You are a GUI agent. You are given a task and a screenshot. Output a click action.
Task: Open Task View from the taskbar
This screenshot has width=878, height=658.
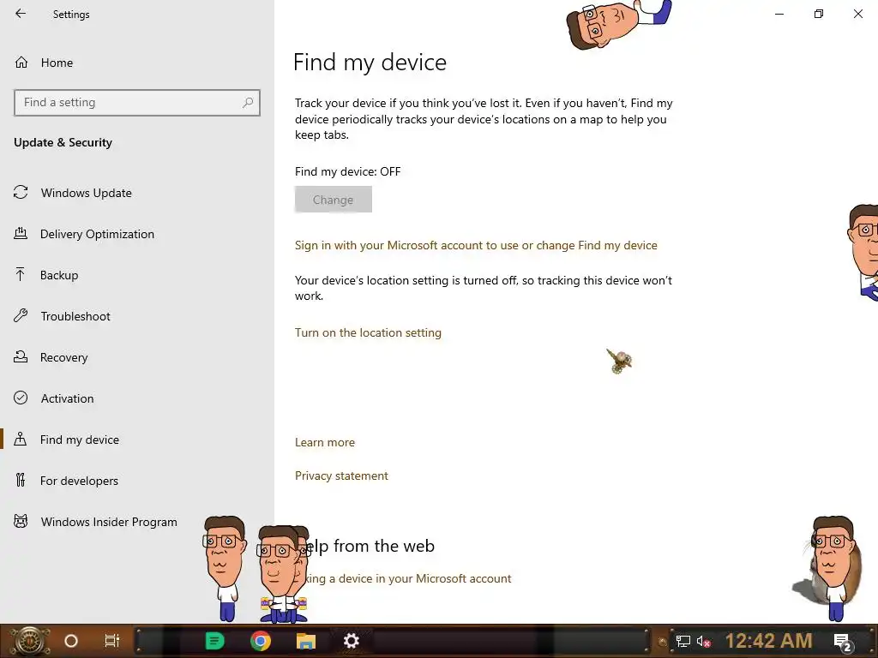pos(112,641)
